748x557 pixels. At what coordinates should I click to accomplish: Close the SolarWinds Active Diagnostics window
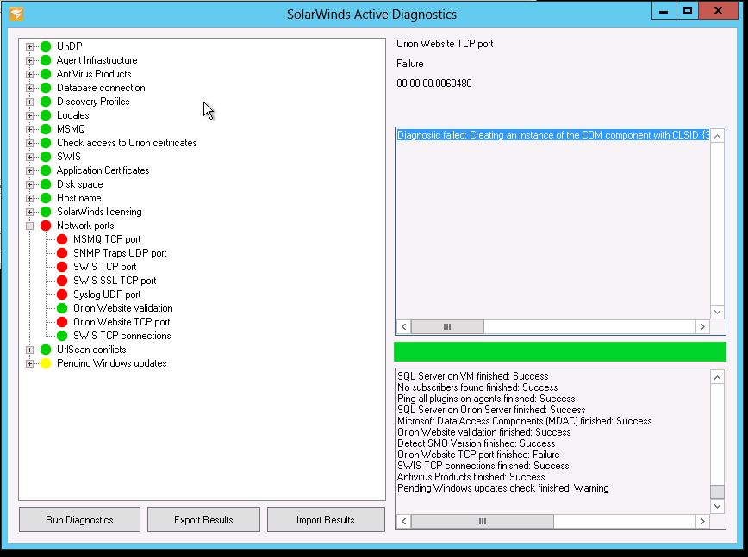(718, 11)
